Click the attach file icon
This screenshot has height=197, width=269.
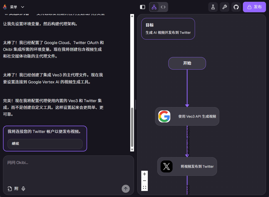(x=10, y=188)
